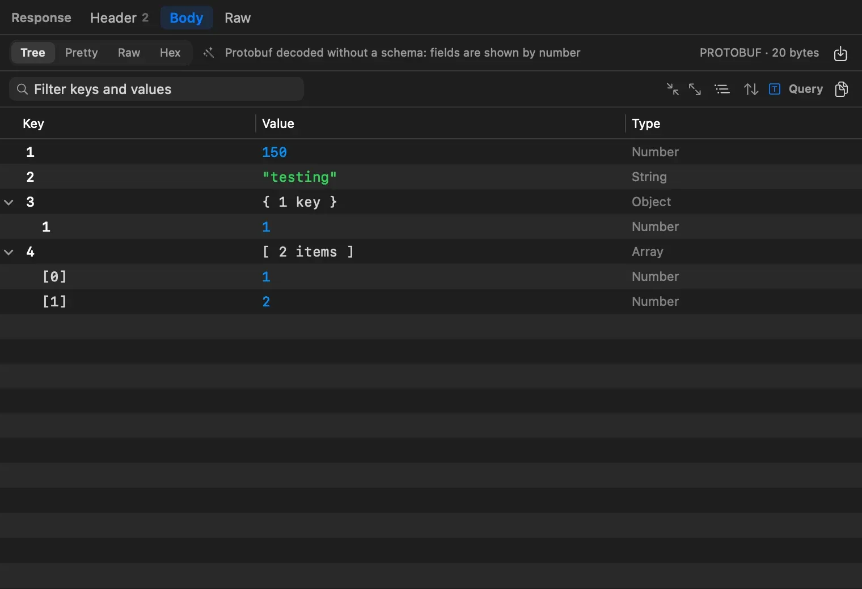Click the sort up-down arrows icon
The image size is (862, 589).
point(751,89)
